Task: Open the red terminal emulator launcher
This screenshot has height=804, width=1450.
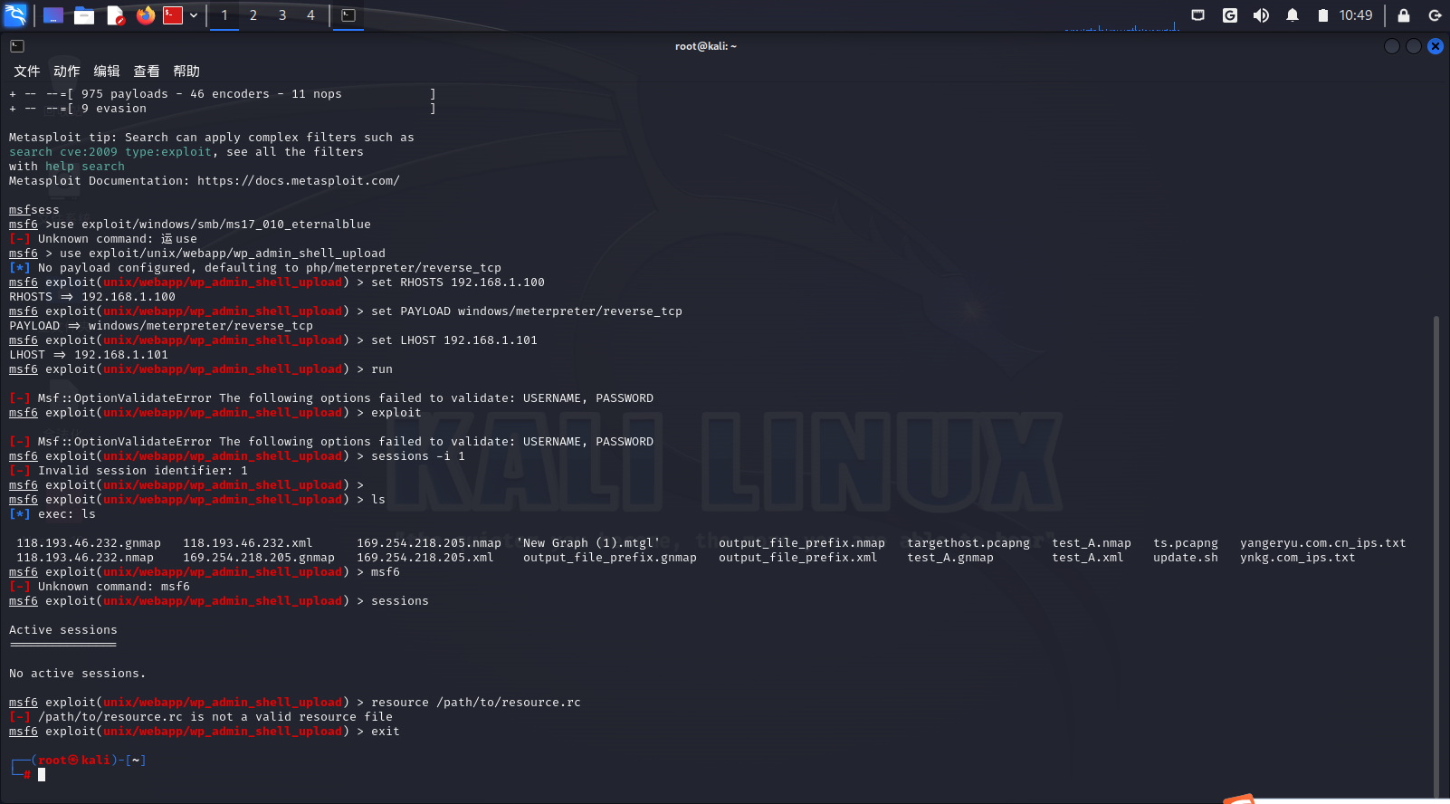Action: point(173,15)
